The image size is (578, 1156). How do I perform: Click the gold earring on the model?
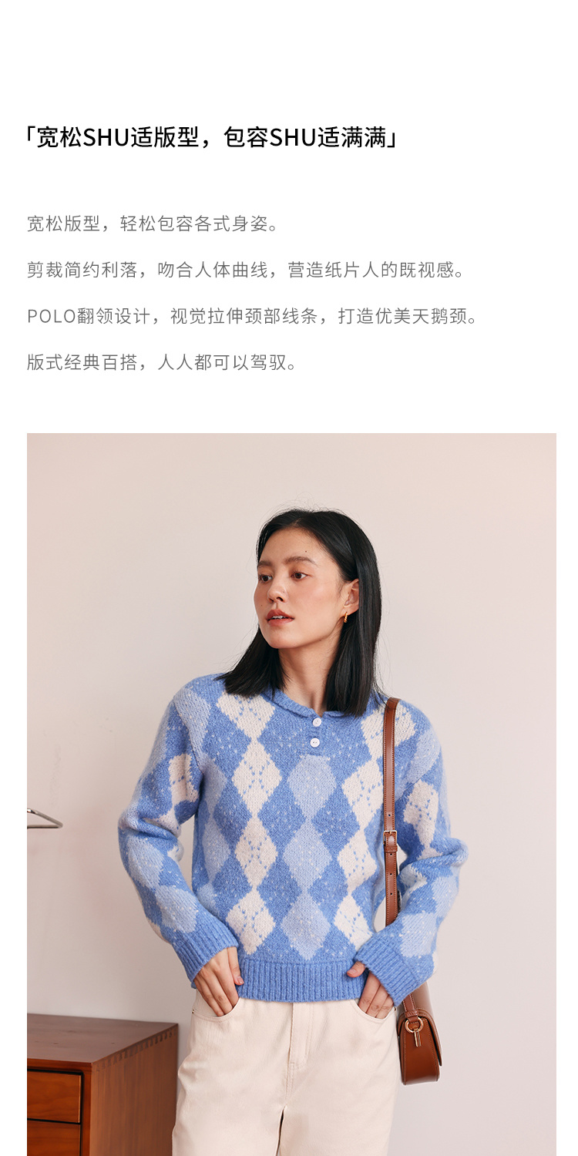pos(345,617)
